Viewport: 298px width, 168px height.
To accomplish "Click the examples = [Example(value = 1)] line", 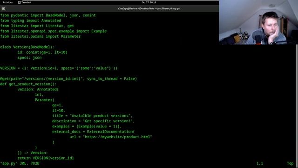I will click(x=87, y=126).
